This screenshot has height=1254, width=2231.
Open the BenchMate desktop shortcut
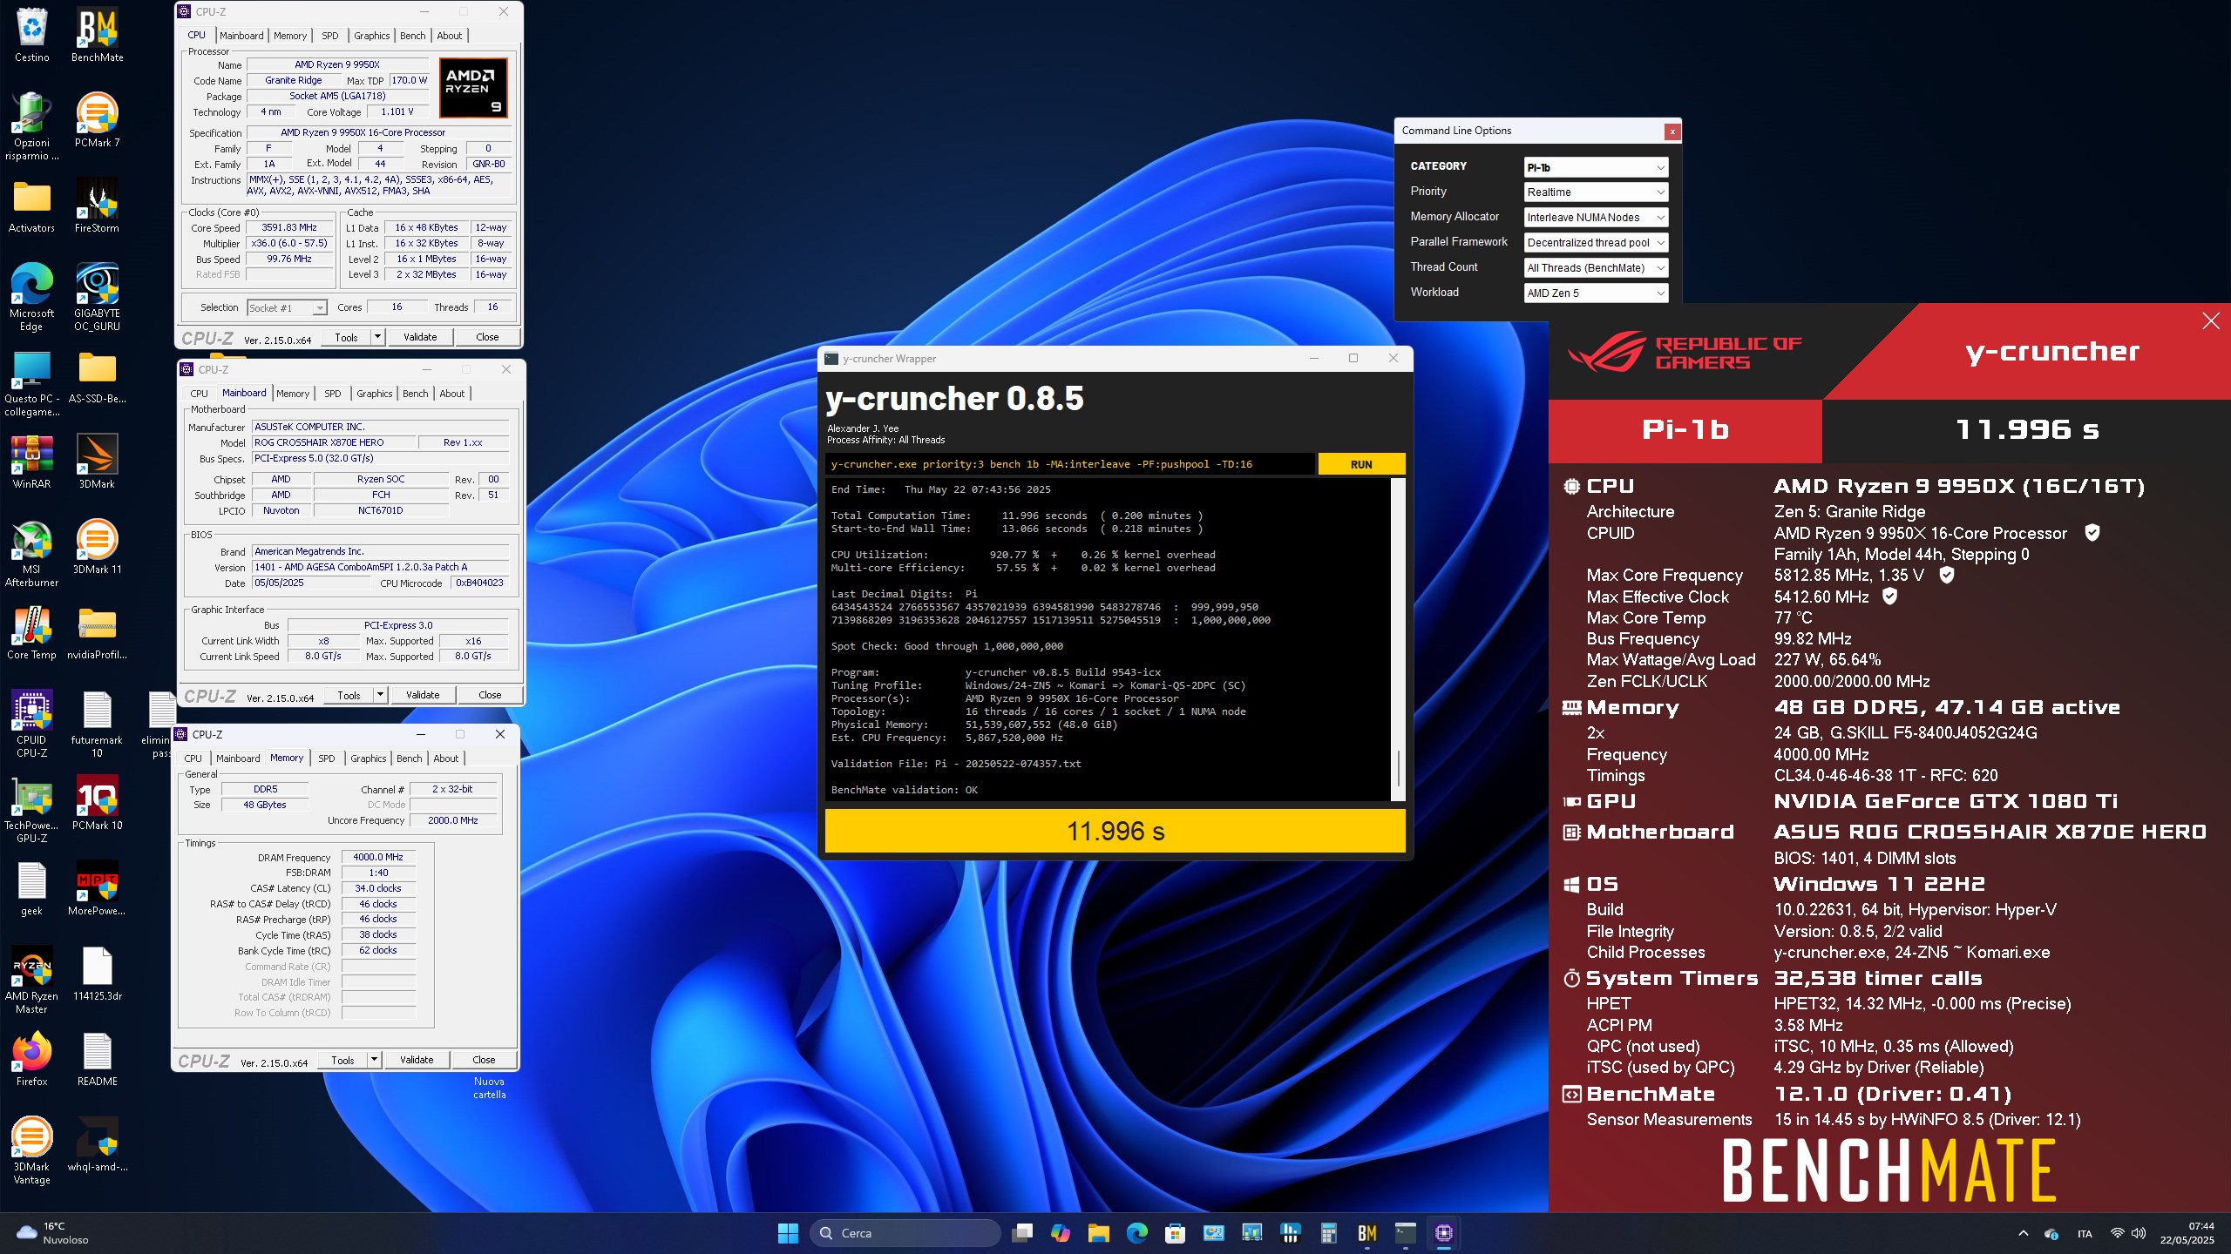[97, 35]
